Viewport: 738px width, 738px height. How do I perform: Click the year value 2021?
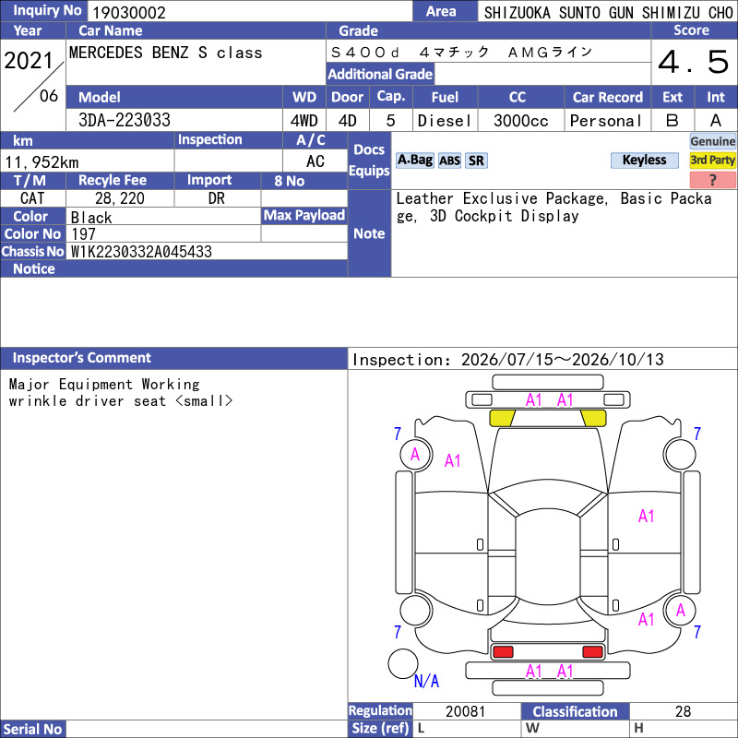[x=29, y=60]
